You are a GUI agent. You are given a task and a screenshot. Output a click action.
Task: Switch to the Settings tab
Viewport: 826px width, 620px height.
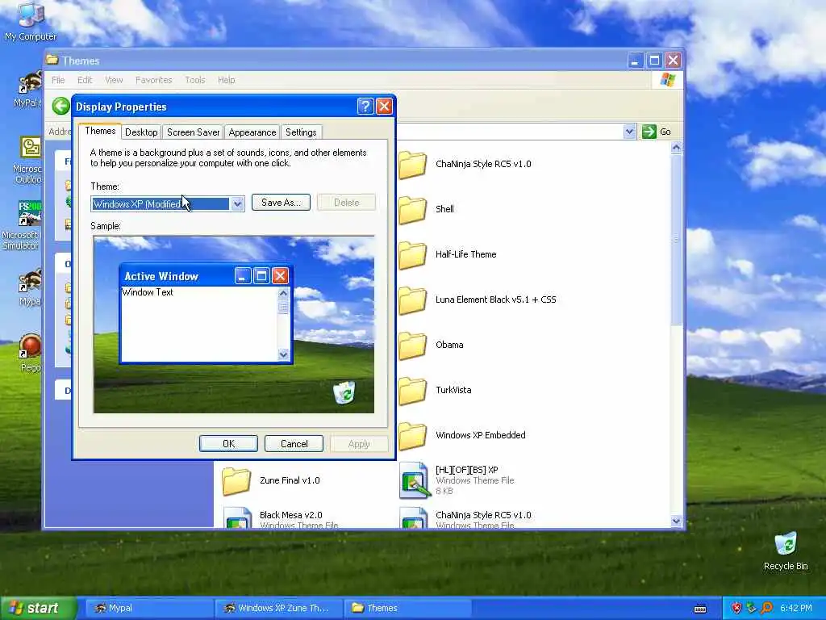pyautogui.click(x=301, y=132)
